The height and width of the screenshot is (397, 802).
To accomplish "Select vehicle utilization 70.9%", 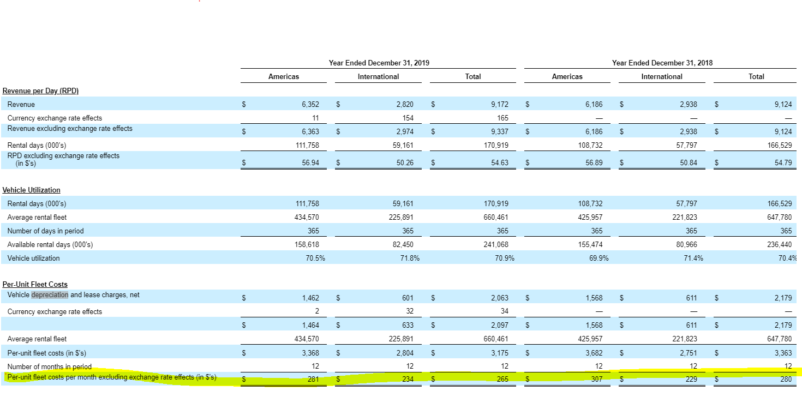I will 505,258.
